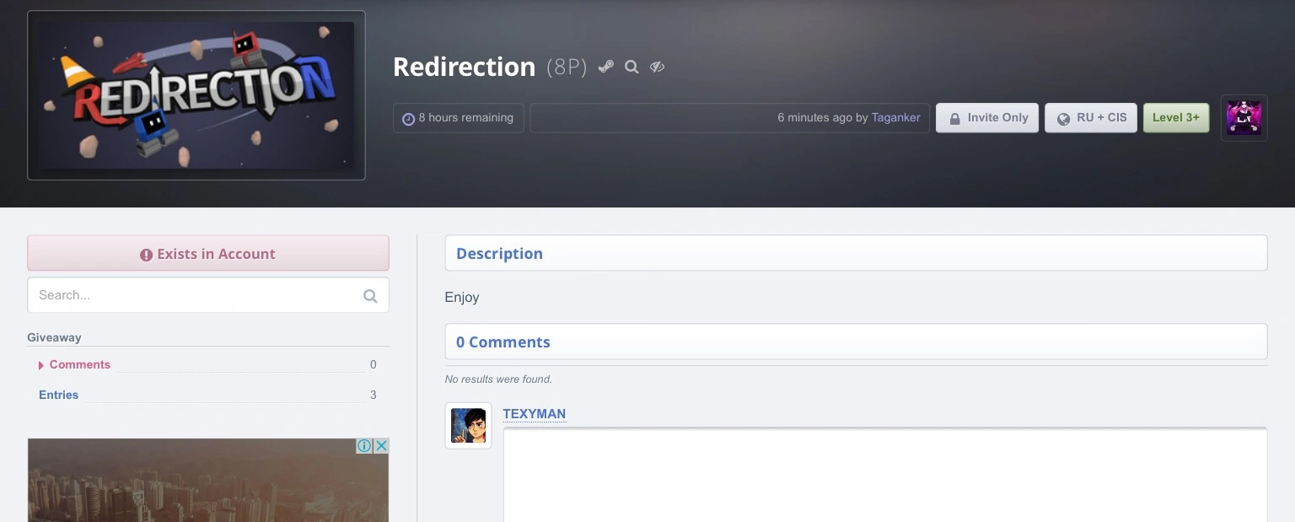Click the Giveaway sidebar heading
This screenshot has width=1295, height=522.
coord(54,337)
